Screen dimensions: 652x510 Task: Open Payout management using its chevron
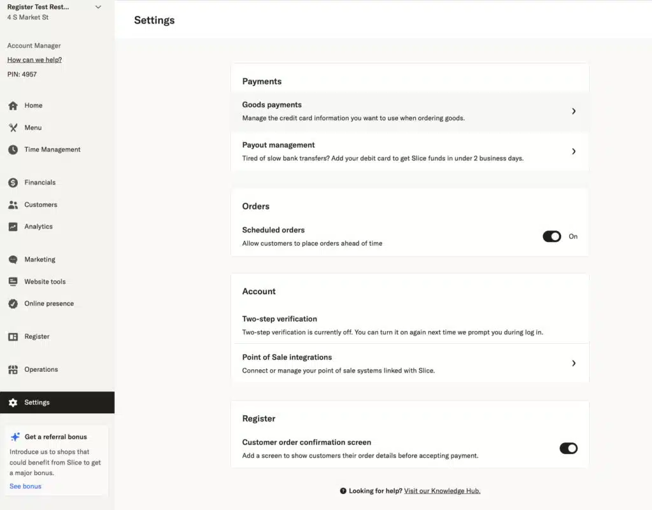[573, 152]
